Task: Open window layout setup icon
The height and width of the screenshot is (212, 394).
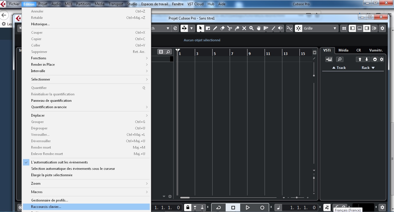Action: (374, 28)
